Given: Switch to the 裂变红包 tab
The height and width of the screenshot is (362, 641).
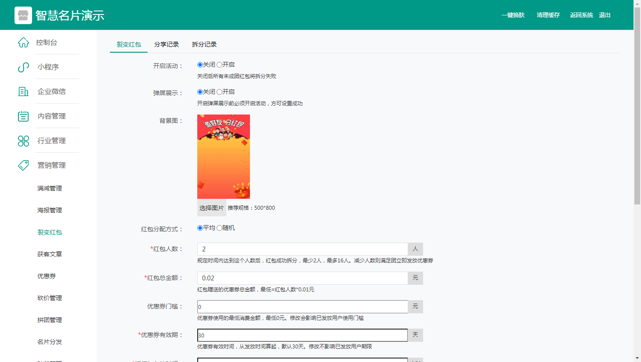Looking at the screenshot, I should [x=129, y=44].
